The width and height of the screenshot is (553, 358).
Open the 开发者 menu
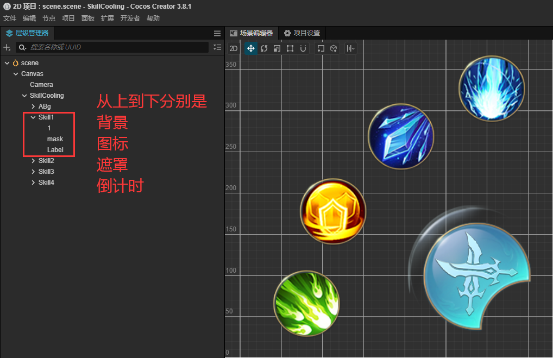130,18
